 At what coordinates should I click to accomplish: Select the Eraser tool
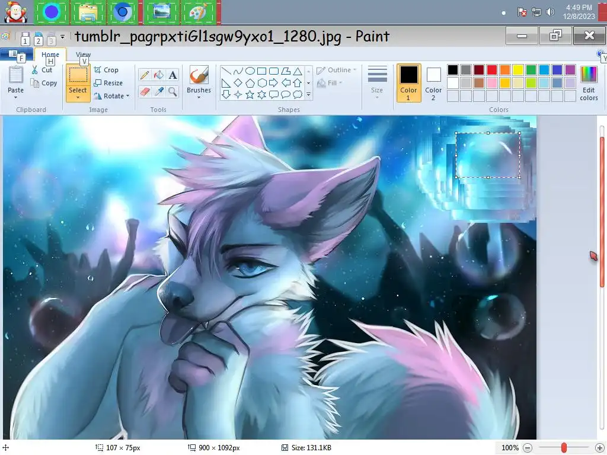click(145, 92)
